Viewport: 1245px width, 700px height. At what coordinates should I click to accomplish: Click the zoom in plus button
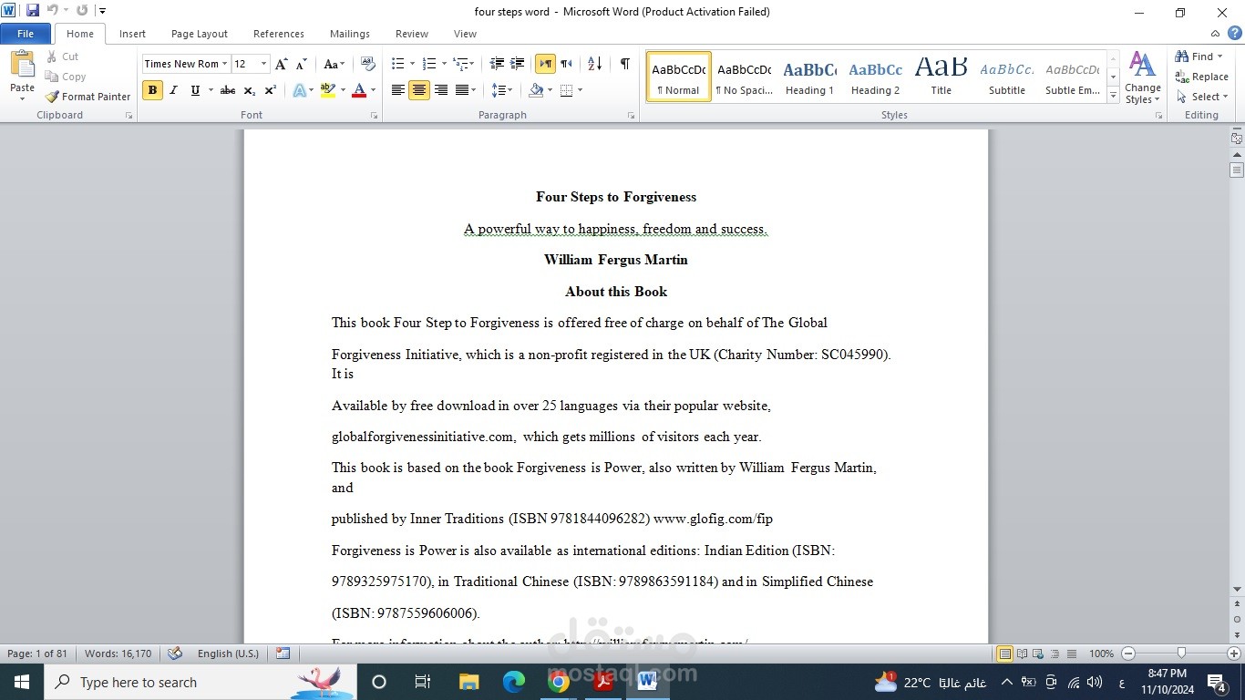1234,654
